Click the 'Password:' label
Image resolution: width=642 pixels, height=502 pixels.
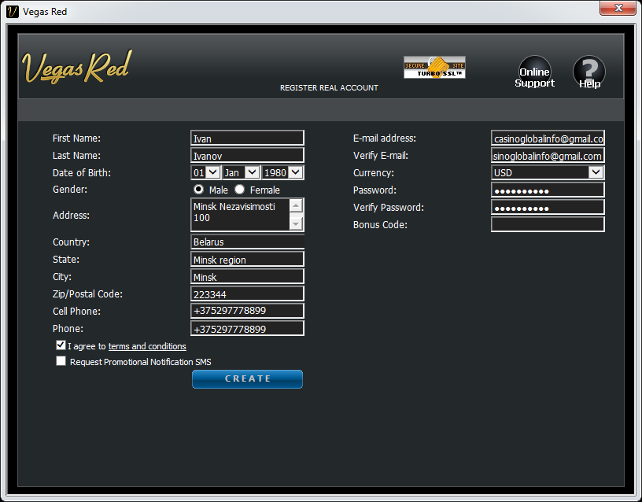click(374, 190)
